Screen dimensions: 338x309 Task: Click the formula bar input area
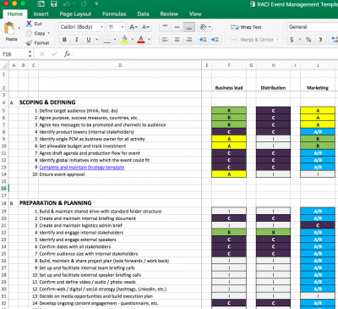pyautogui.click(x=205, y=54)
